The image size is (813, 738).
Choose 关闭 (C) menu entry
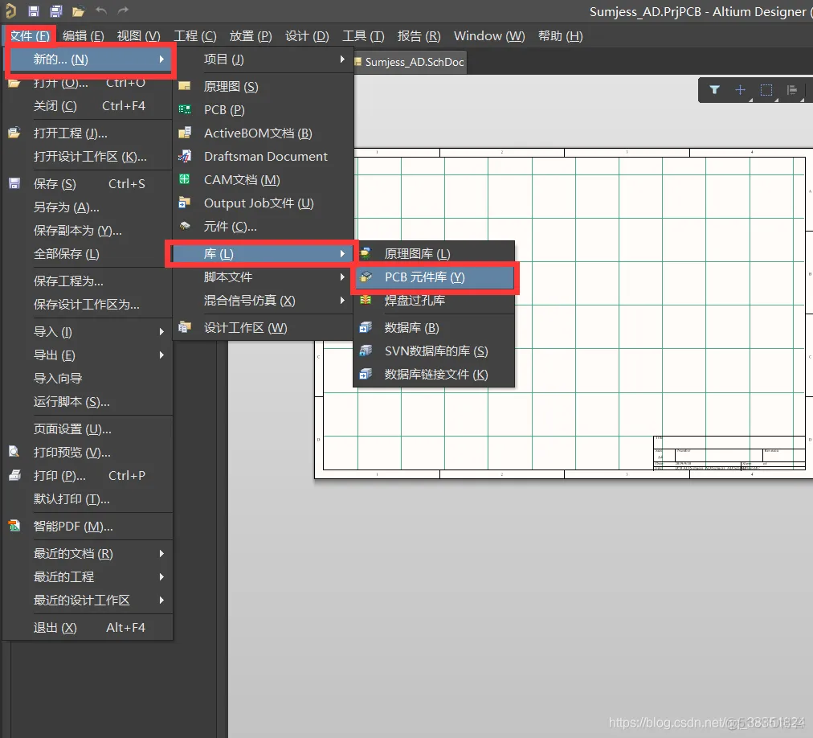(88, 106)
